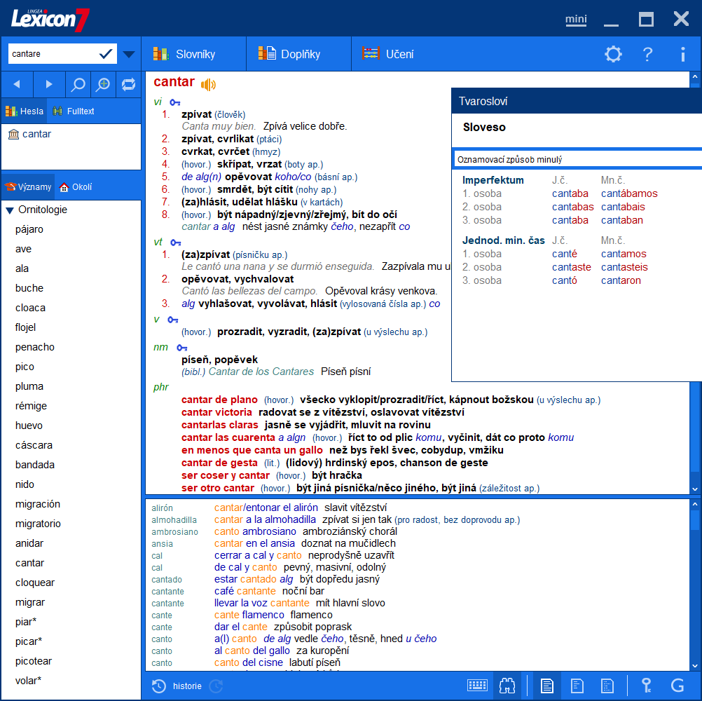Click the swap translation direction icon
702x701 pixels.
click(x=128, y=84)
